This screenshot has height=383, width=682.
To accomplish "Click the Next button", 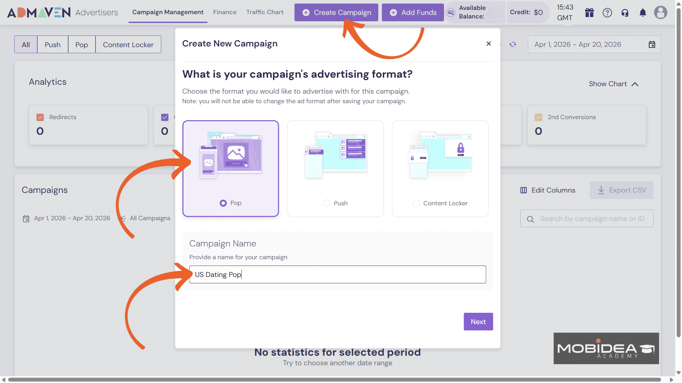I will click(478, 322).
